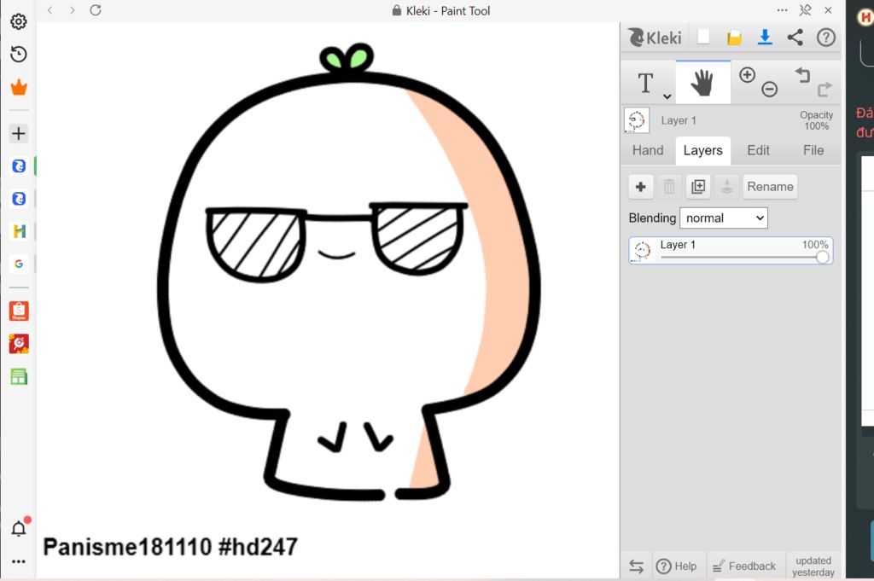Zoom out of the canvas
Screen dimensions: 874x581
click(770, 89)
